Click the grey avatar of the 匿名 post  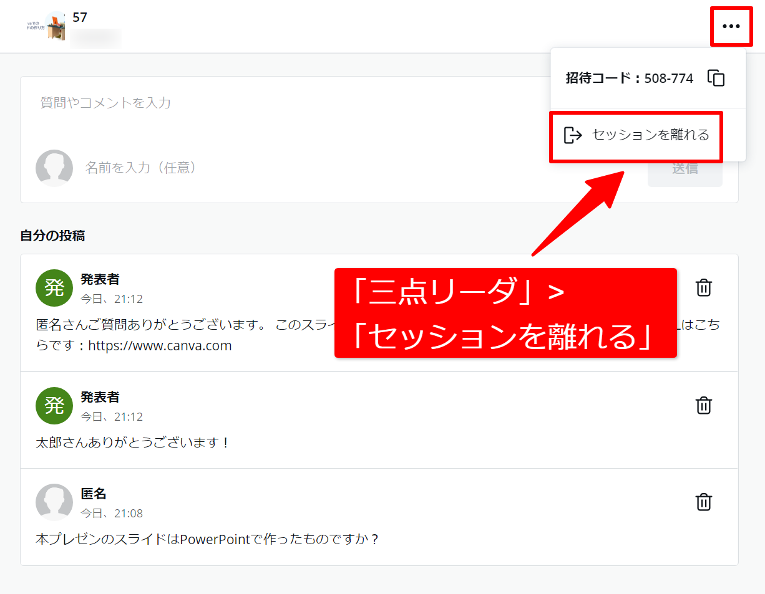54,502
